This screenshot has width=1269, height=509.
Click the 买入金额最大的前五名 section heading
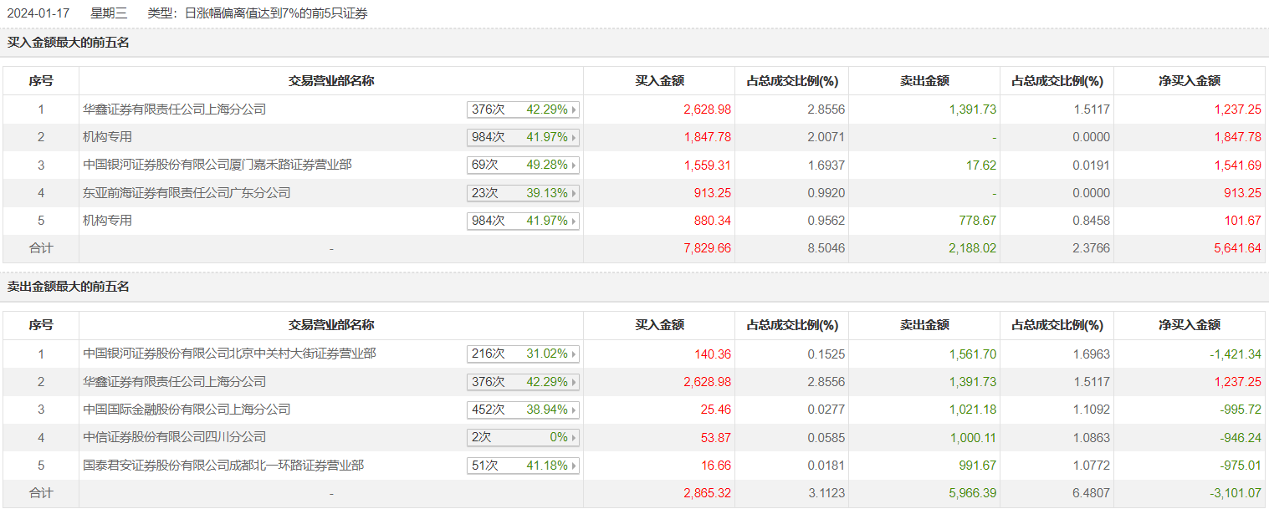coord(69,43)
